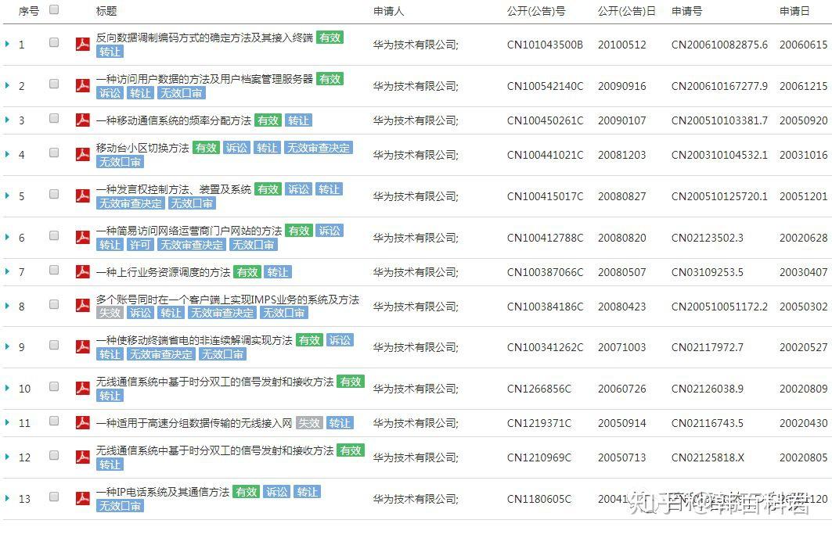Expand row 12 details arrow
832x538 pixels.
tap(7, 457)
